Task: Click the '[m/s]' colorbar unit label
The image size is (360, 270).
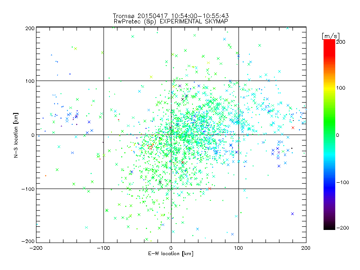Action: (x=331, y=36)
